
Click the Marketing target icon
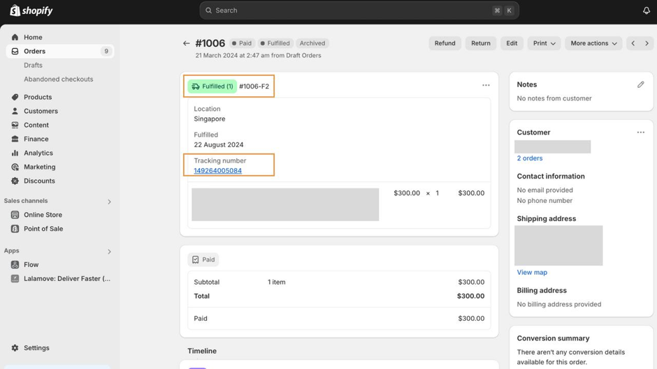(15, 167)
